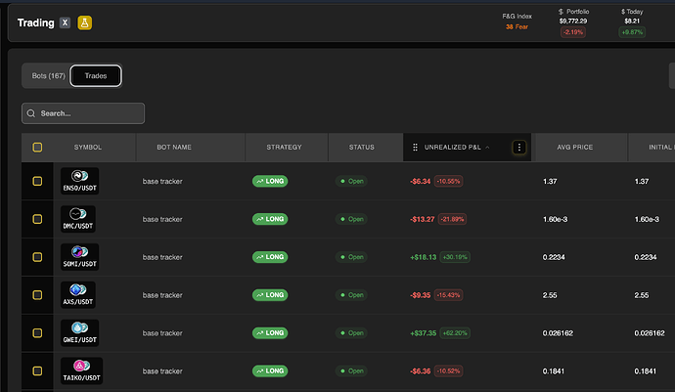Click the 0.1841 avg price for TAIKO/USDT
Screen dimensions: 675x392
pyautogui.click(x=553, y=370)
